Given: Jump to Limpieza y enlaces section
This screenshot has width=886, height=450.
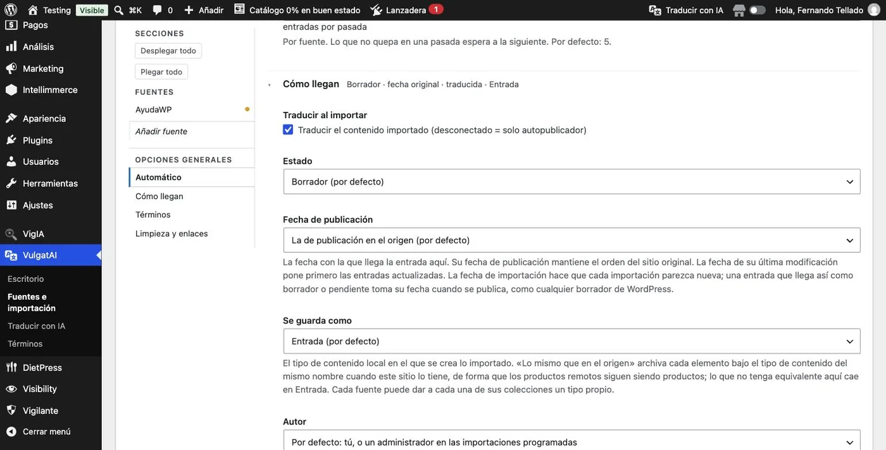Looking at the screenshot, I should pyautogui.click(x=172, y=234).
